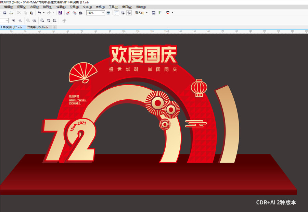The height and width of the screenshot is (212, 308).
Task: Select the 欢度国庆 title on canvas
Action: [x=143, y=54]
